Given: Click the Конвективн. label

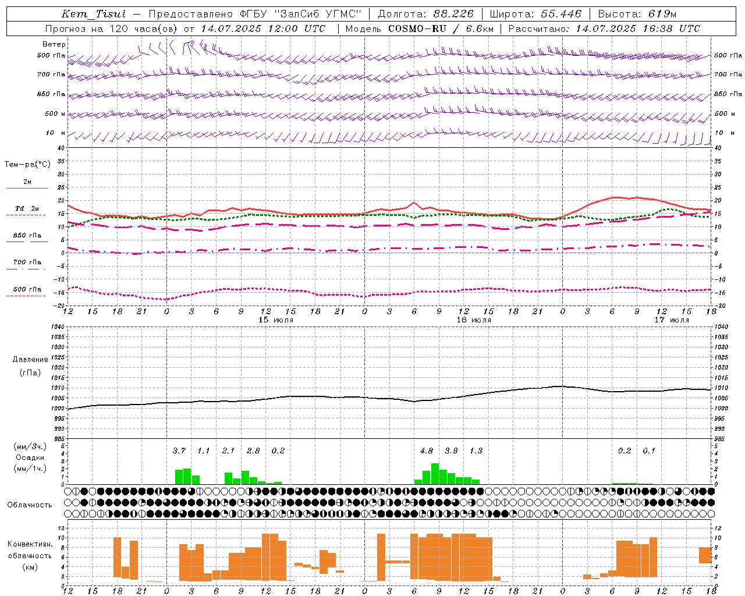Looking at the screenshot, I should tap(30, 544).
